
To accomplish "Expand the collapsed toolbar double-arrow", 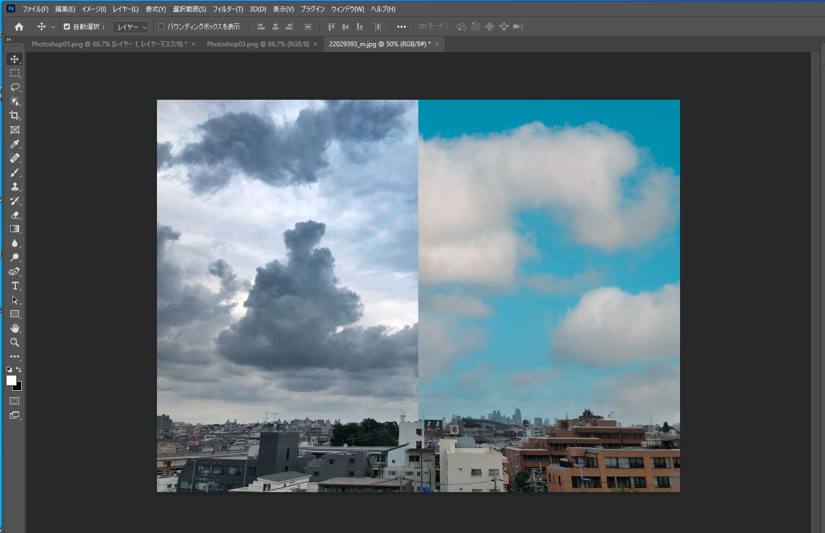I will pos(9,40).
